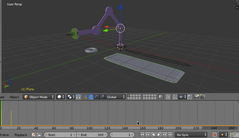
Task: Open the Frame menu in timeline
Action: point(5,135)
